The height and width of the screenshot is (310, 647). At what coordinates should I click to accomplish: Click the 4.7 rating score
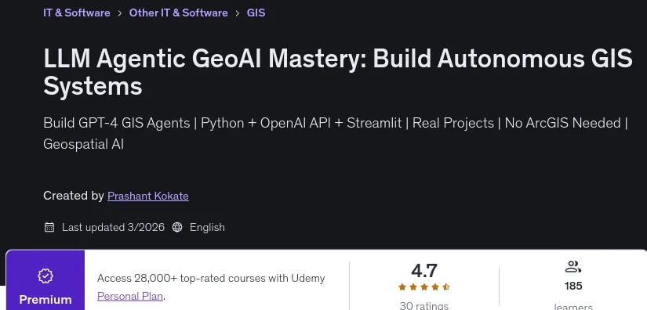tap(423, 271)
